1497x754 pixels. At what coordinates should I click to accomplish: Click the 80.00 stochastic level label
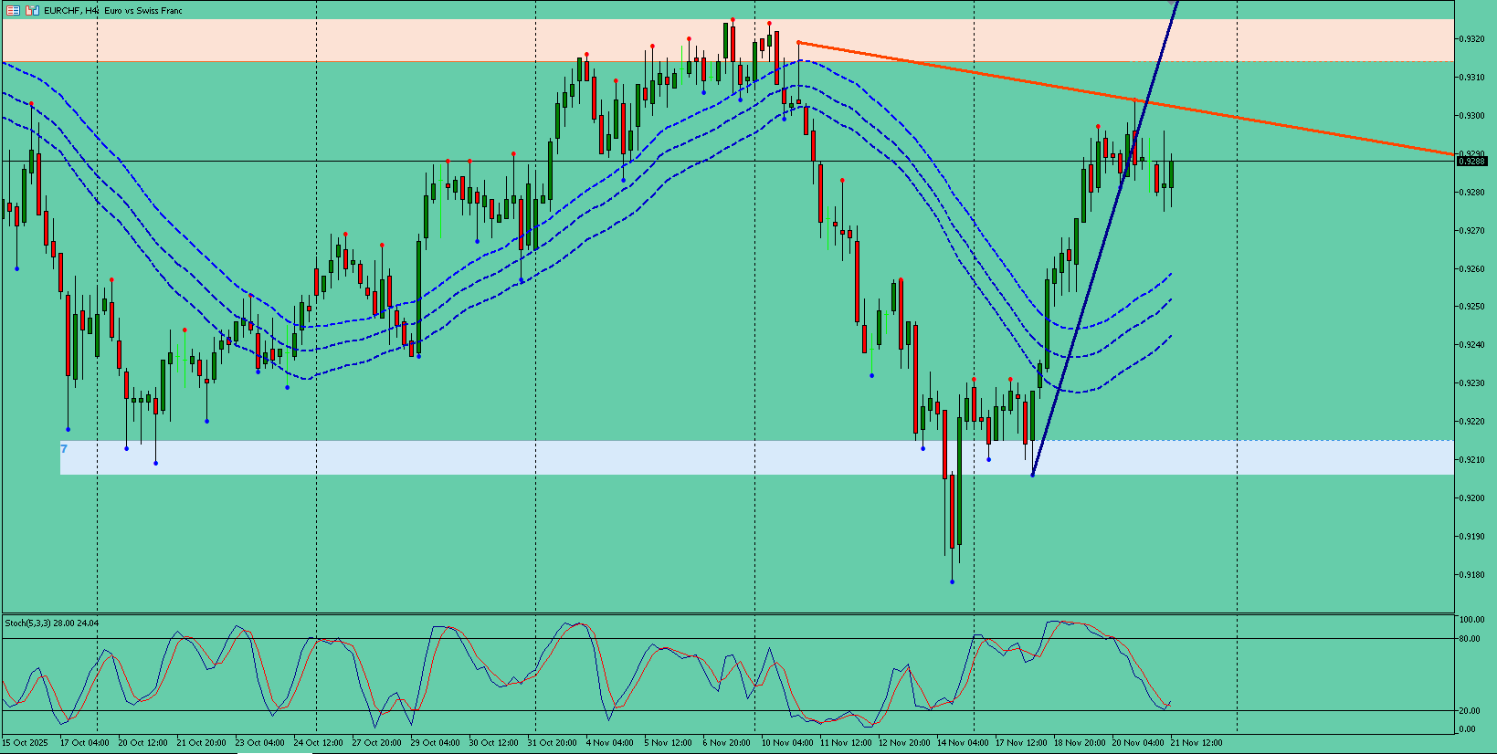[x=1470, y=639]
